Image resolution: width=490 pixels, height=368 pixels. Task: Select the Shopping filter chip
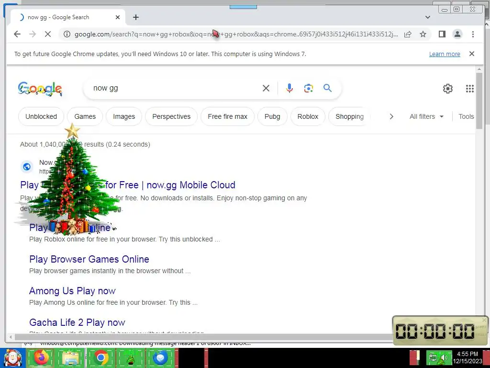pyautogui.click(x=349, y=116)
